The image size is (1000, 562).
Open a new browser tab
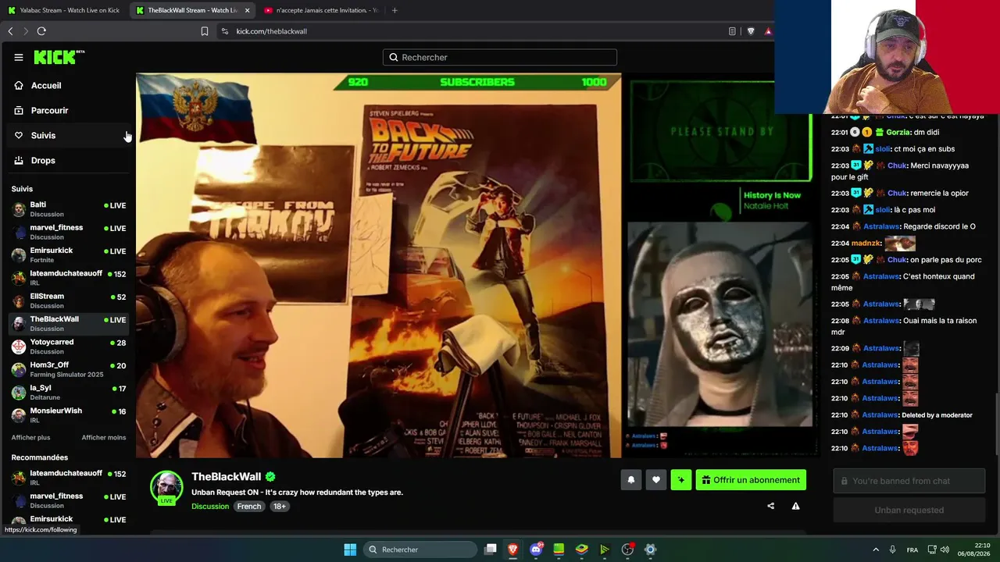(x=395, y=10)
